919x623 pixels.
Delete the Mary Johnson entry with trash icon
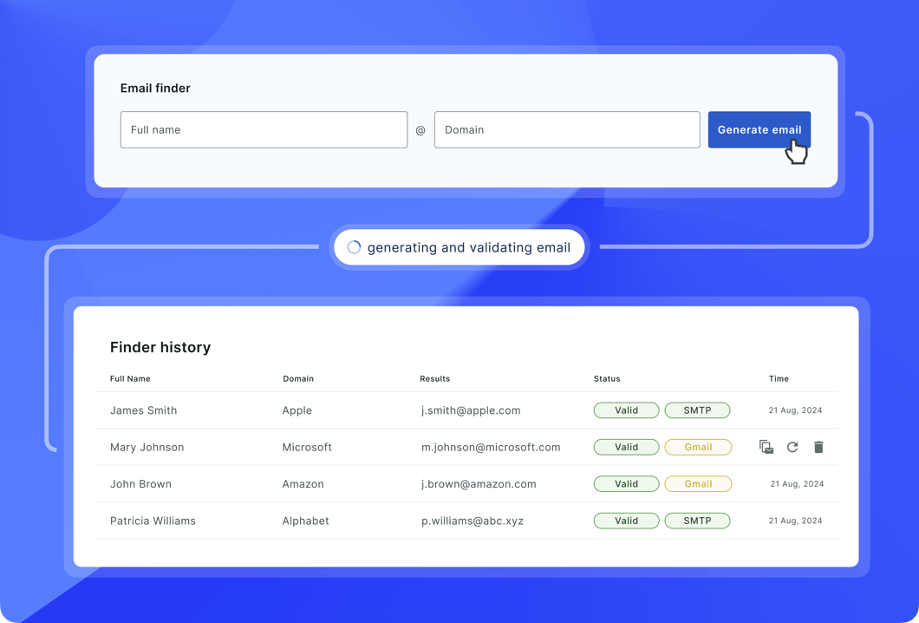[818, 447]
